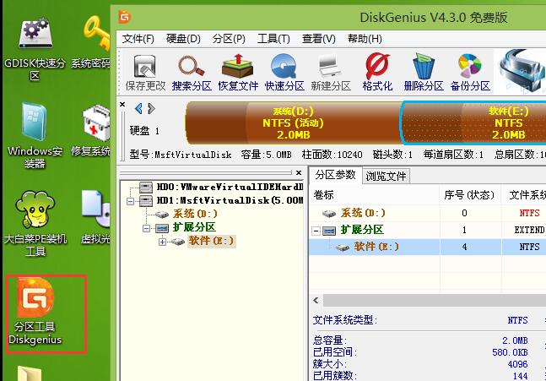Click the 搜索分区 magnifier icon
Screen dimensions: 546x381
(192, 73)
